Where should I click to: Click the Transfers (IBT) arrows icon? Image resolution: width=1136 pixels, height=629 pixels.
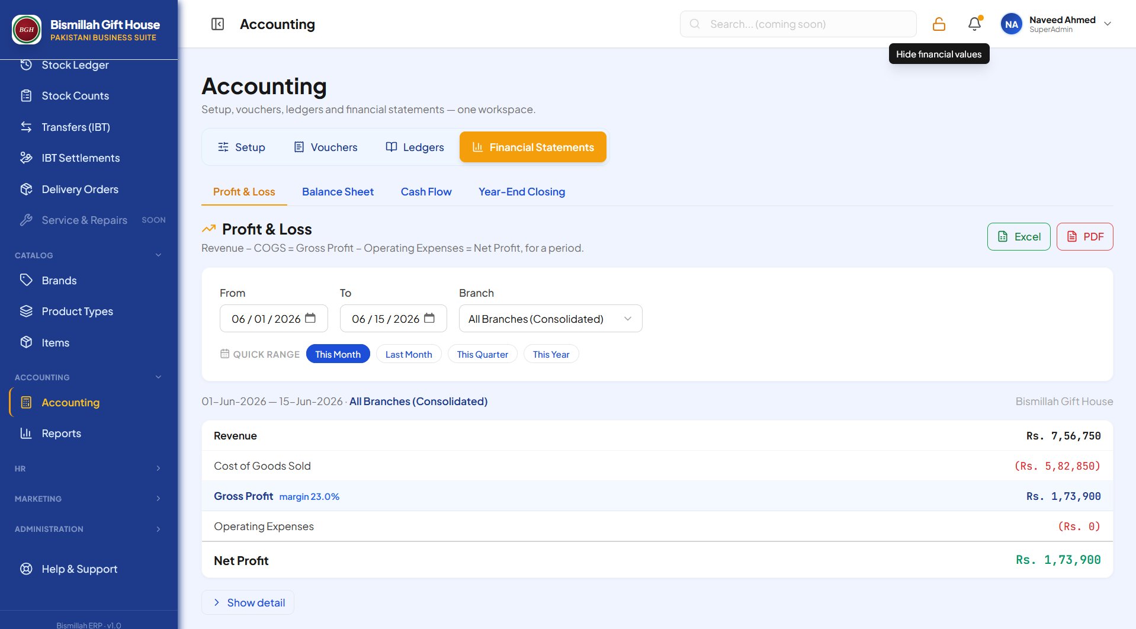tap(26, 127)
